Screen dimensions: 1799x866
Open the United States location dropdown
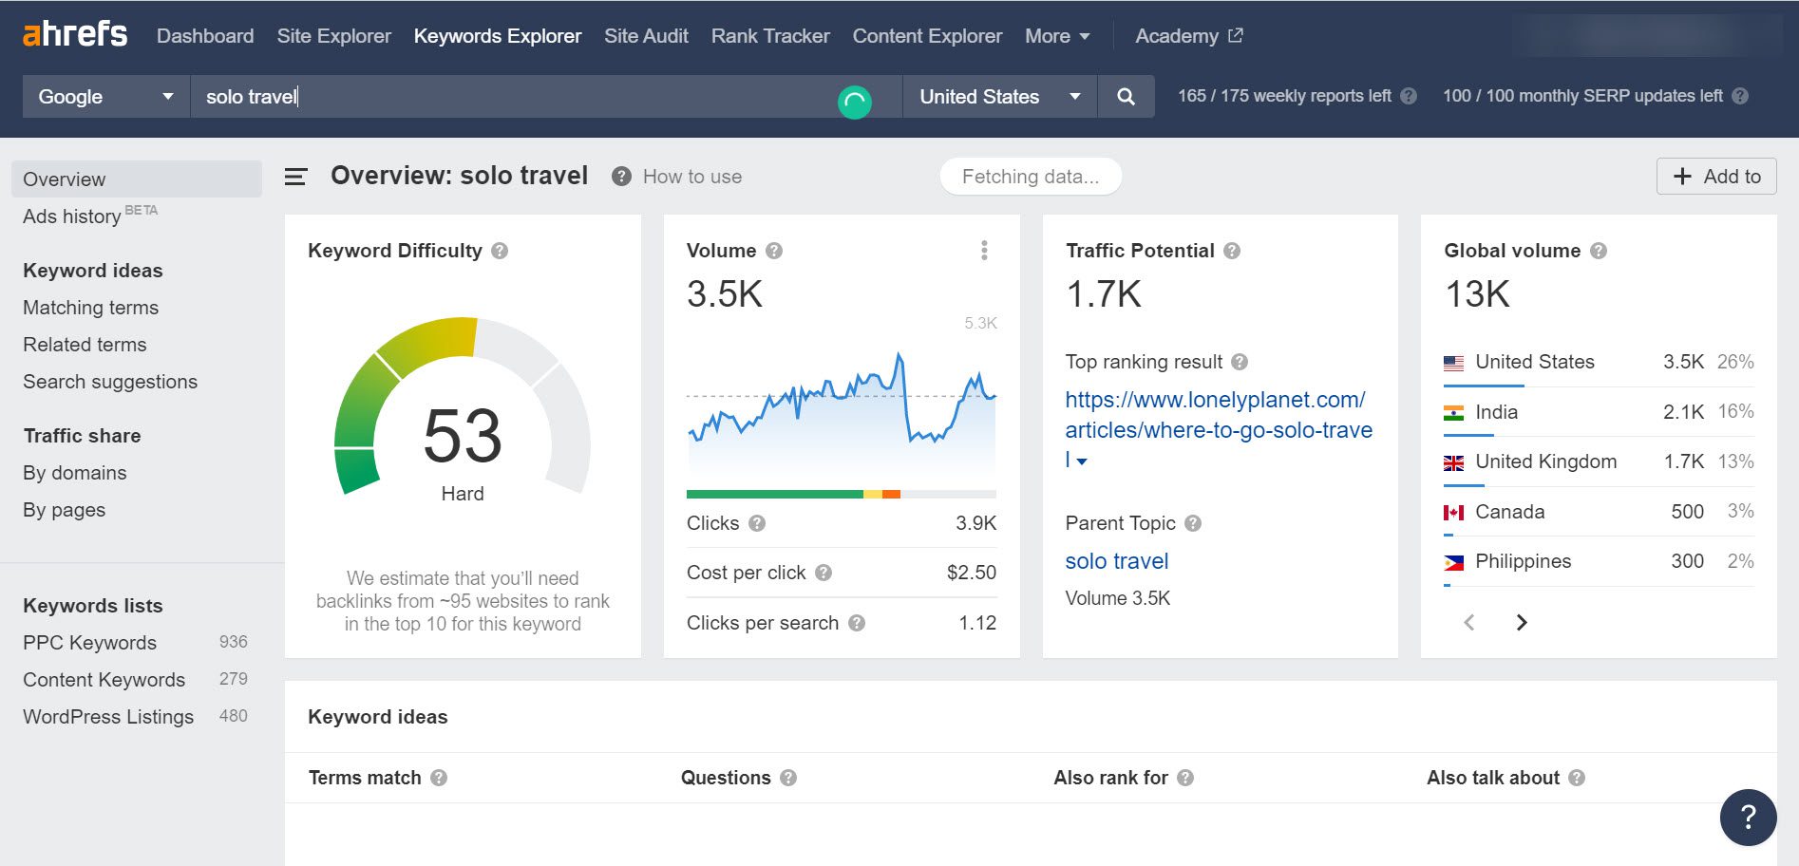pos(998,96)
